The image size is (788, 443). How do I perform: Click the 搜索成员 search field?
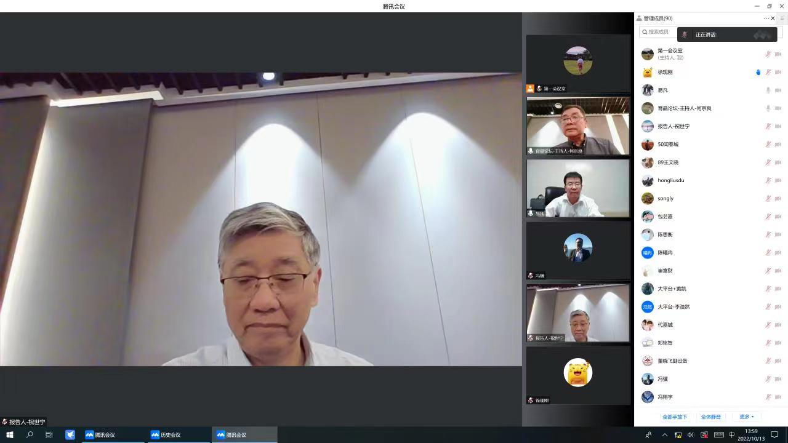(x=657, y=32)
